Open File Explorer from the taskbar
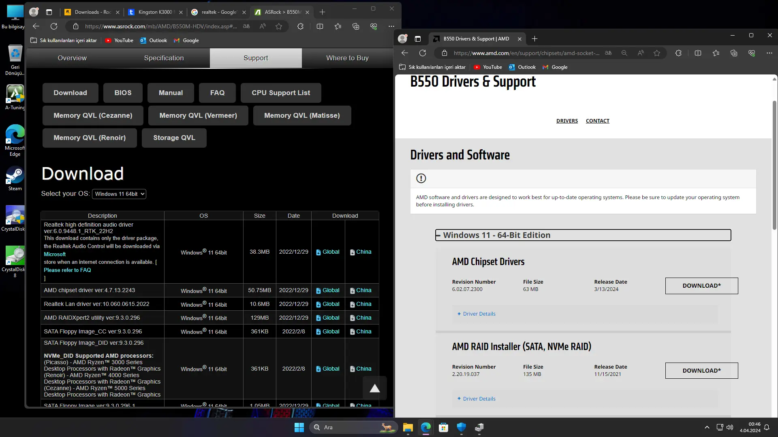 click(408, 427)
